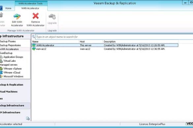This screenshot has width=193, height=128.
Task: Select VMware vCloud tree item
Action: 12,73
